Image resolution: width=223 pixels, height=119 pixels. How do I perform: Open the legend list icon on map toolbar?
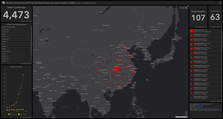[183, 8]
